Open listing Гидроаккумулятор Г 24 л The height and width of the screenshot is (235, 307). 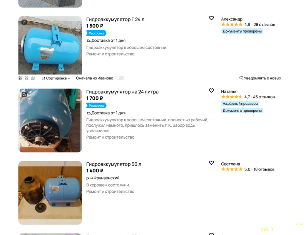tap(116, 19)
